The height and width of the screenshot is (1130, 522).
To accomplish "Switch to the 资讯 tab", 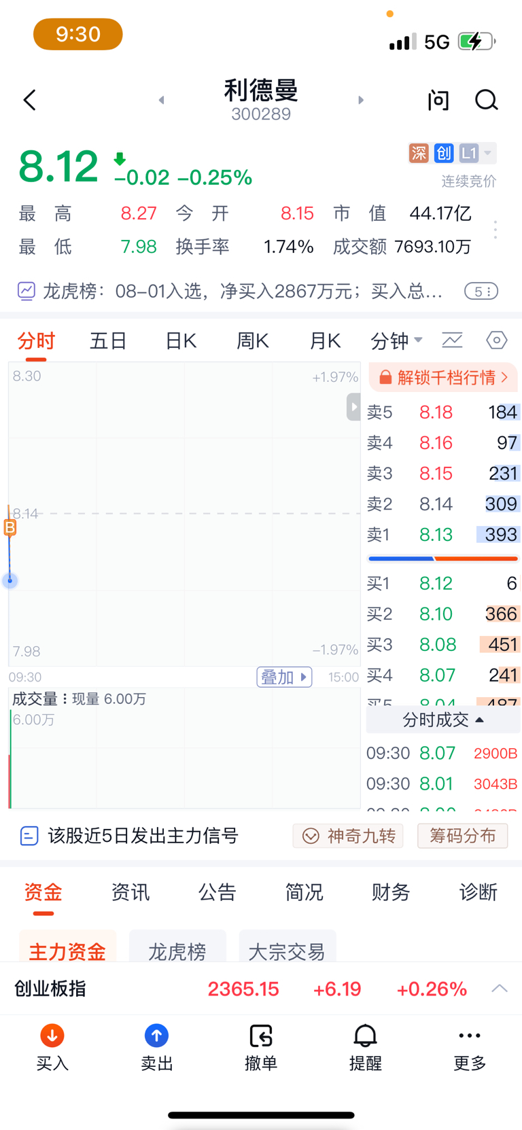I will tap(130, 892).
